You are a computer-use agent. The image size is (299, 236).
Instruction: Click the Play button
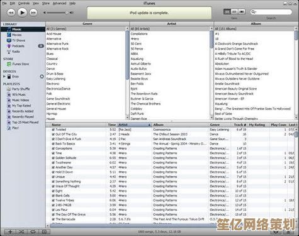point(22,13)
